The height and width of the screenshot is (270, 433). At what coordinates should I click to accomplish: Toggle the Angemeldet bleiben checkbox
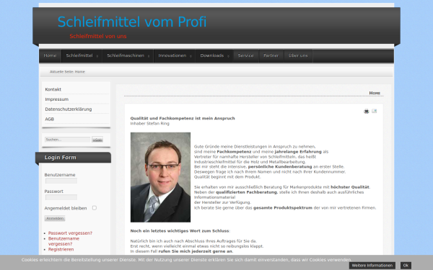(x=95, y=208)
